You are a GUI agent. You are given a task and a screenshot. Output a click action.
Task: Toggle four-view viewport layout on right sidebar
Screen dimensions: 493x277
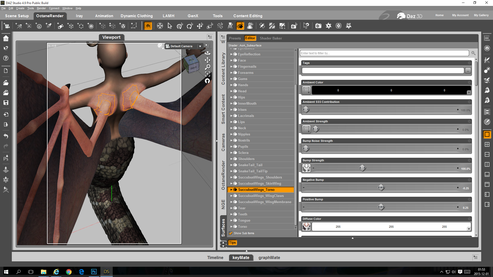(487, 144)
